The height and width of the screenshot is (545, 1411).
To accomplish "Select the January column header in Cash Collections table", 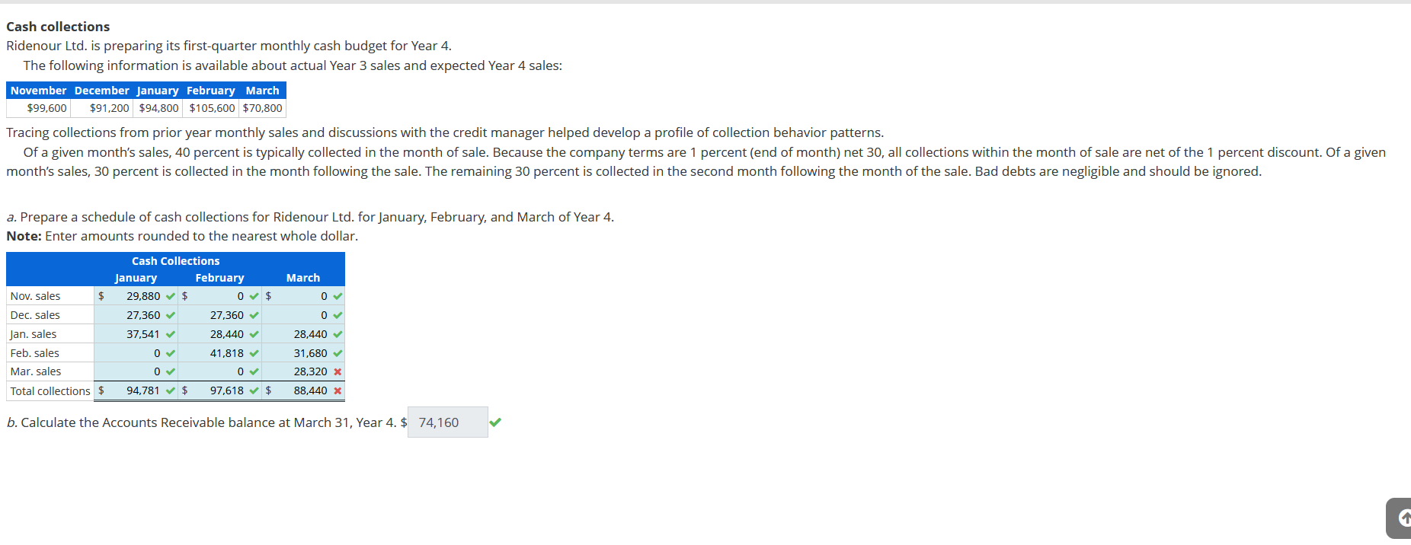I will [135, 278].
